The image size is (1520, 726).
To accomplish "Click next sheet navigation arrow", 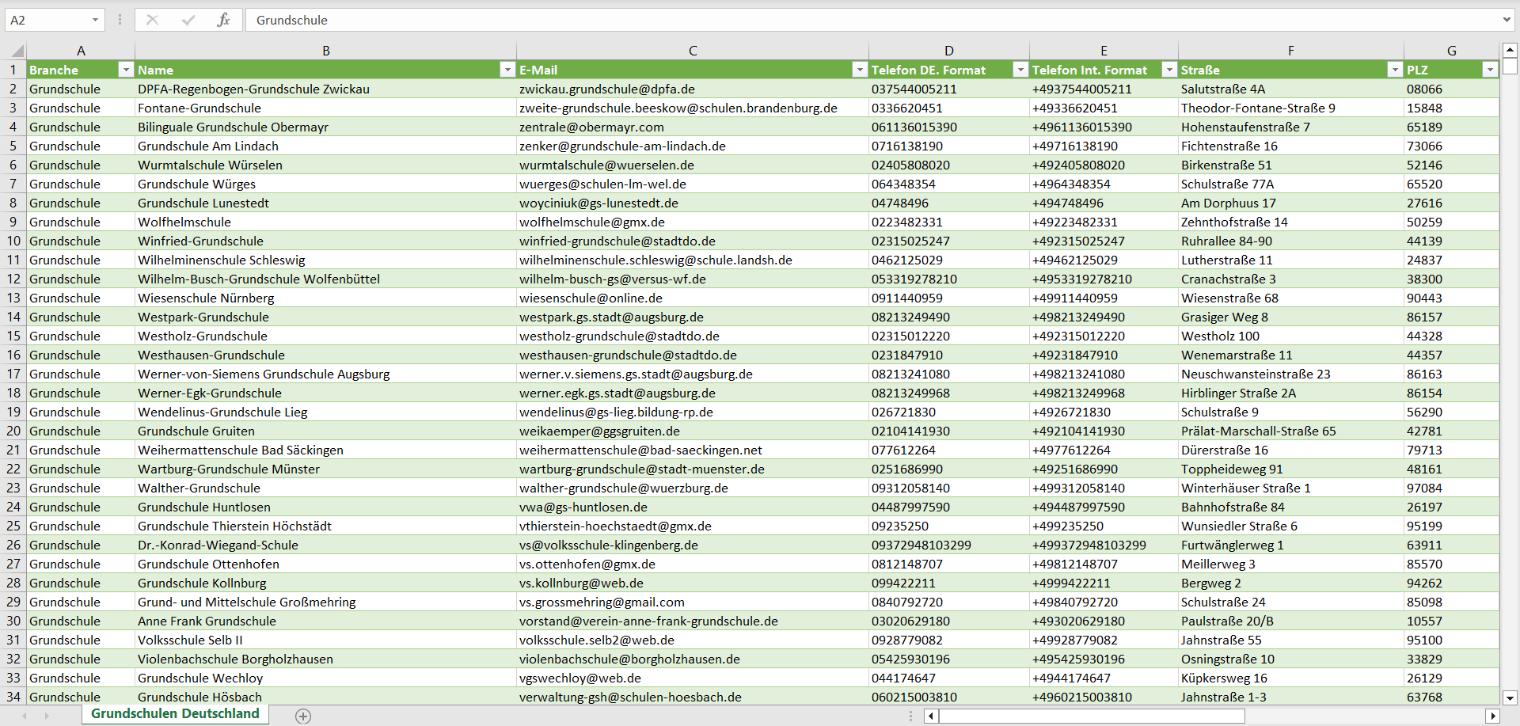I will pyautogui.click(x=47, y=716).
